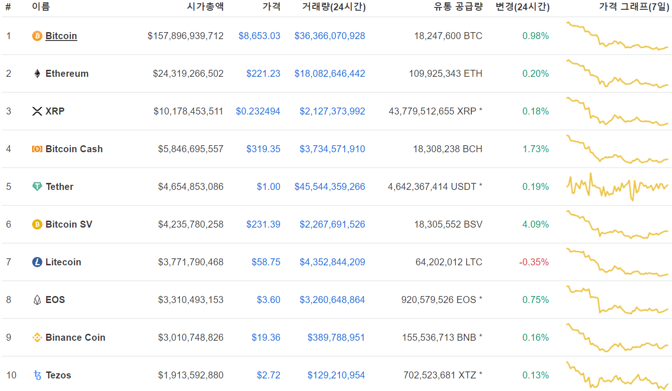Open the EOS name link
The image size is (672, 391).
(x=55, y=300)
